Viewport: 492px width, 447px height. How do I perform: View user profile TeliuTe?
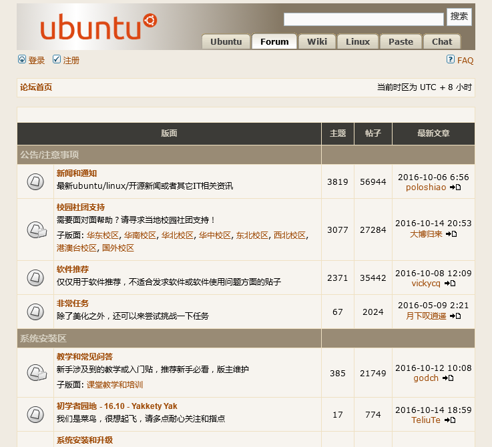coord(426,420)
